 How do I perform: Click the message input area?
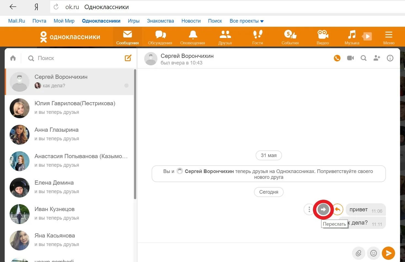point(244,253)
